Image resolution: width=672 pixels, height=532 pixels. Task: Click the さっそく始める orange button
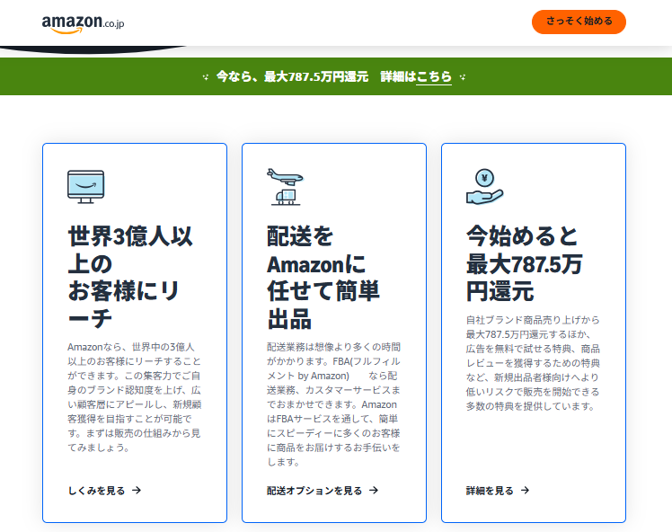pyautogui.click(x=579, y=22)
